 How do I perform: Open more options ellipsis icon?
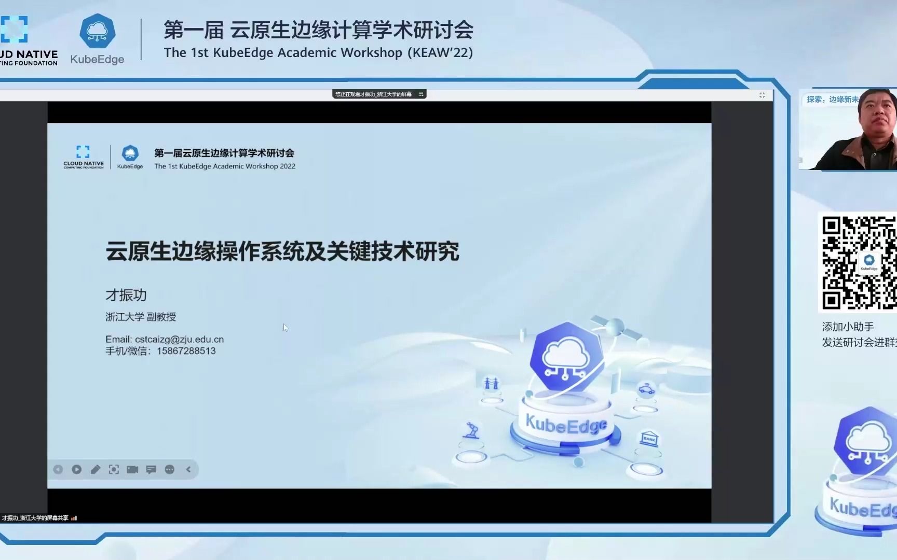coord(170,469)
